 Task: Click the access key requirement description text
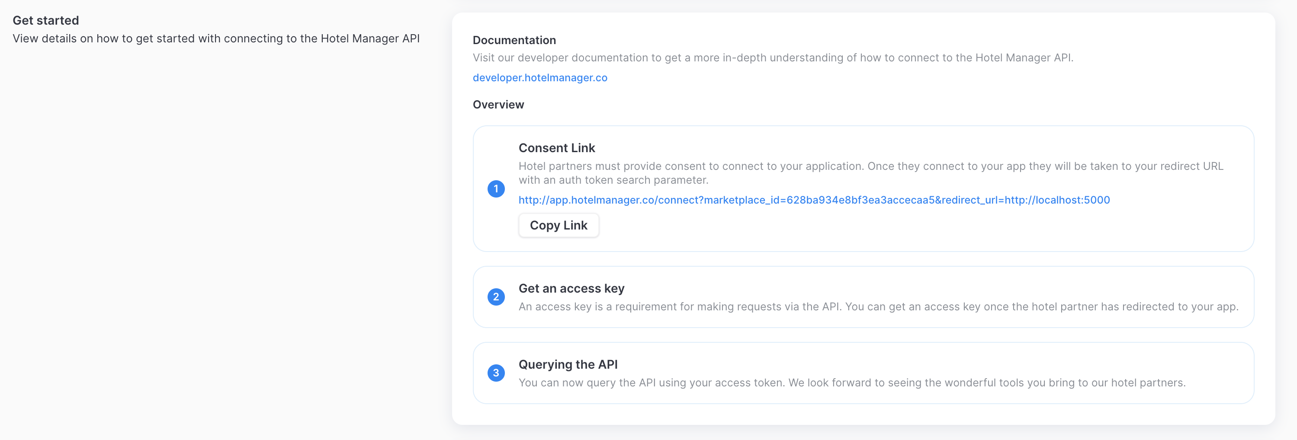[878, 306]
